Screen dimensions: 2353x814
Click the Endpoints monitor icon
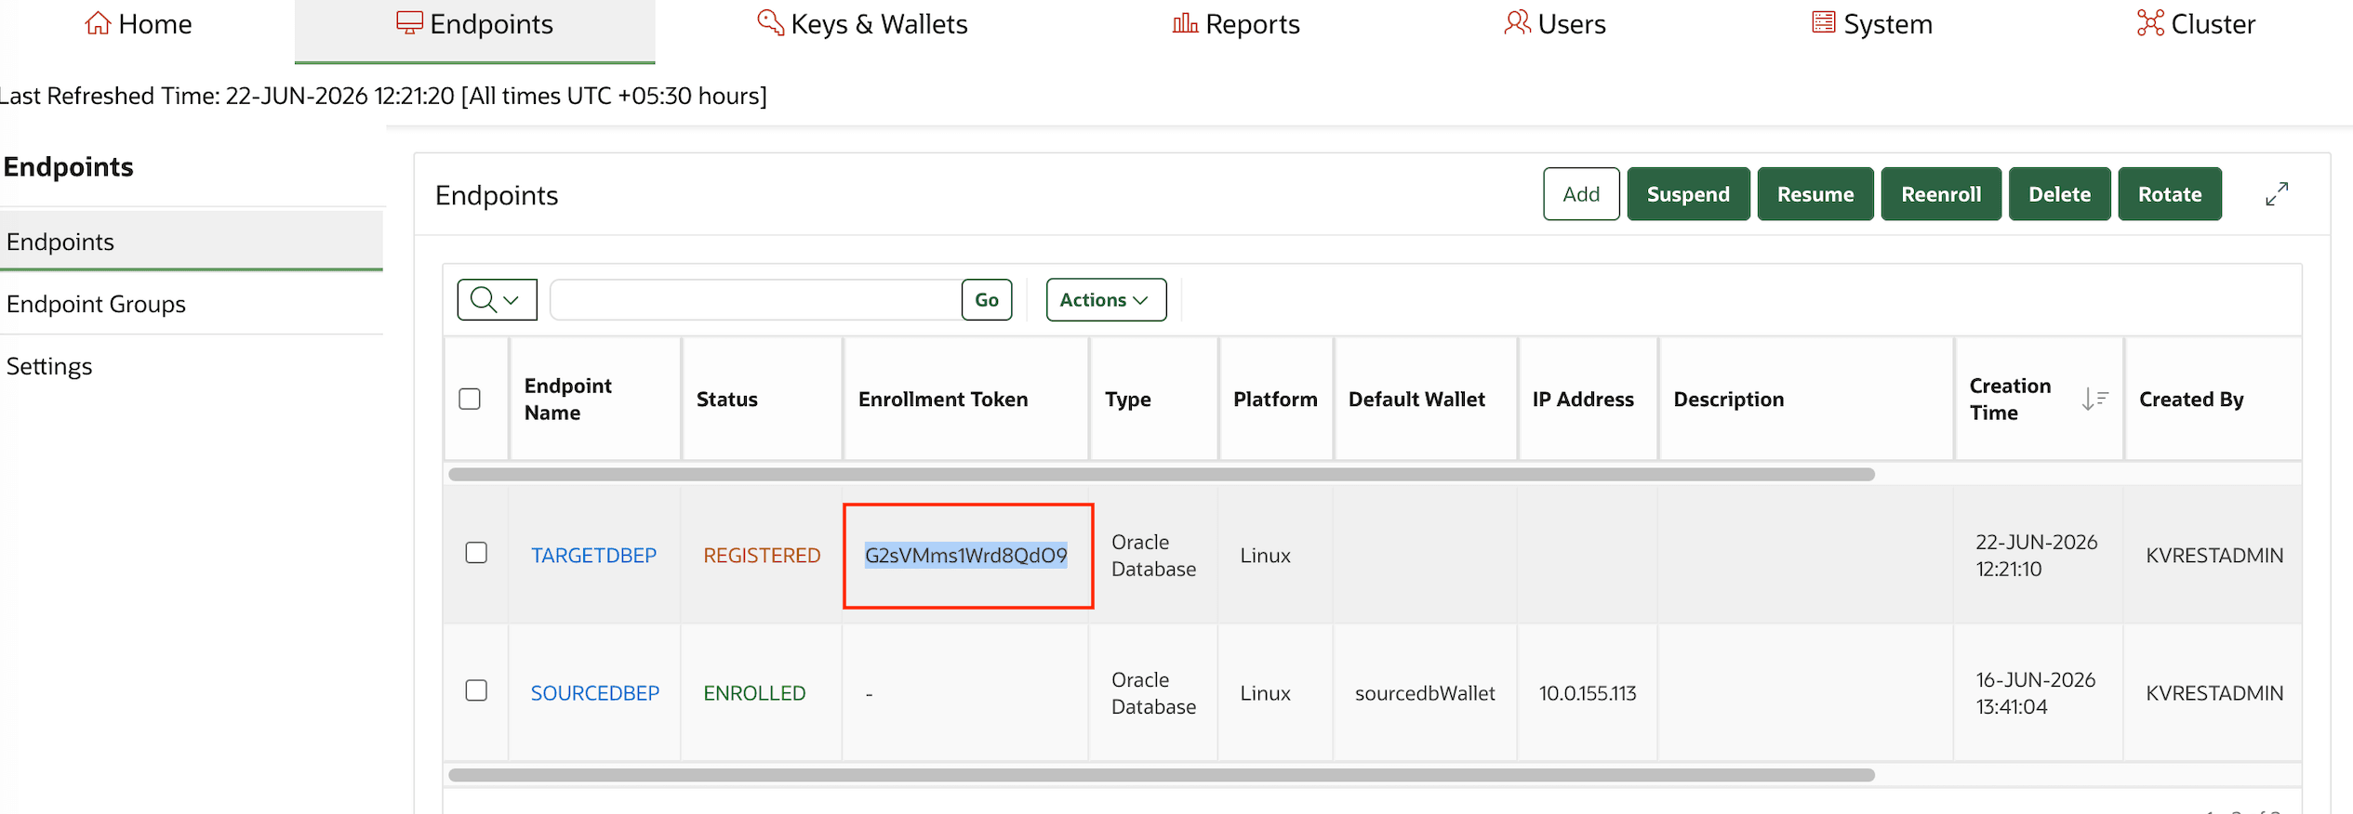pos(409,23)
